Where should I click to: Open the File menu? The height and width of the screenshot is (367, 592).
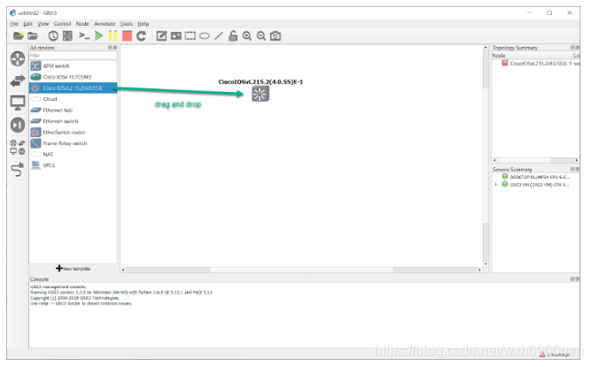(x=14, y=24)
